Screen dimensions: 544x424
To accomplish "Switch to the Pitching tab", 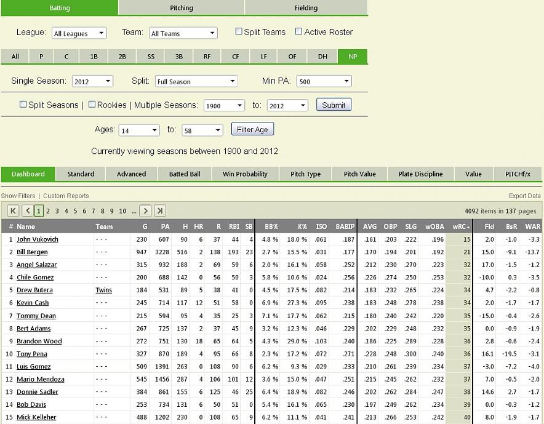I will click(x=182, y=7).
